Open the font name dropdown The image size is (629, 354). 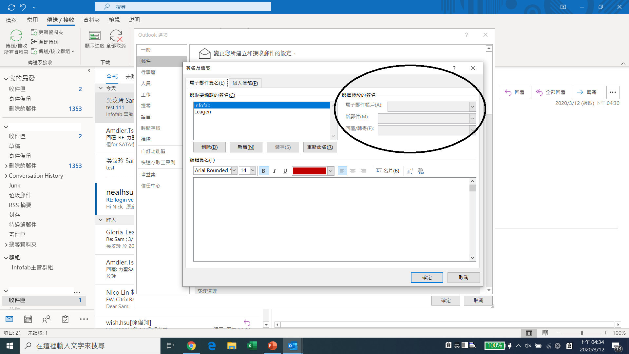(x=234, y=170)
